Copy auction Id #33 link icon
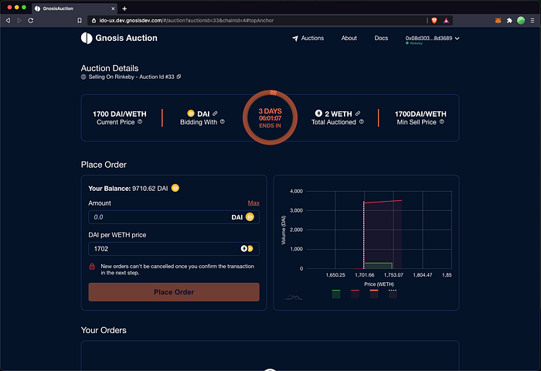541x371 pixels. [x=179, y=77]
